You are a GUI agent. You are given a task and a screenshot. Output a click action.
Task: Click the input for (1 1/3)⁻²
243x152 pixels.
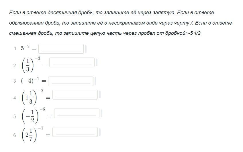tap(75, 94)
